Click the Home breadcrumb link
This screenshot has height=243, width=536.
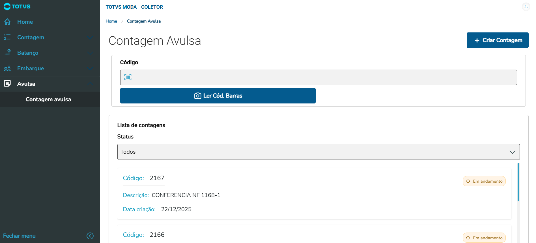pos(111,21)
